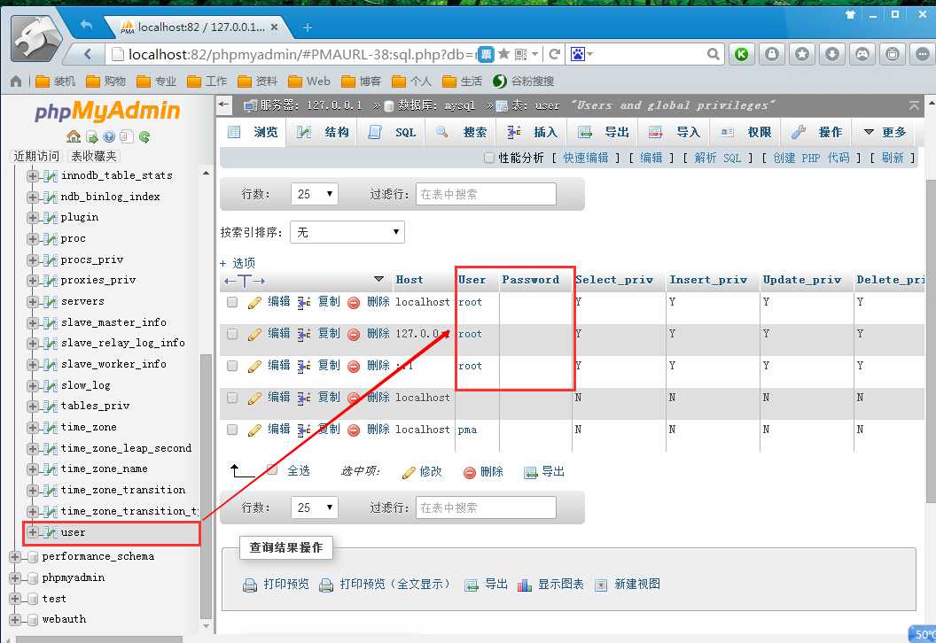The height and width of the screenshot is (643, 936).
Task: Click the 打印预览 print preview link
Action: [286, 585]
